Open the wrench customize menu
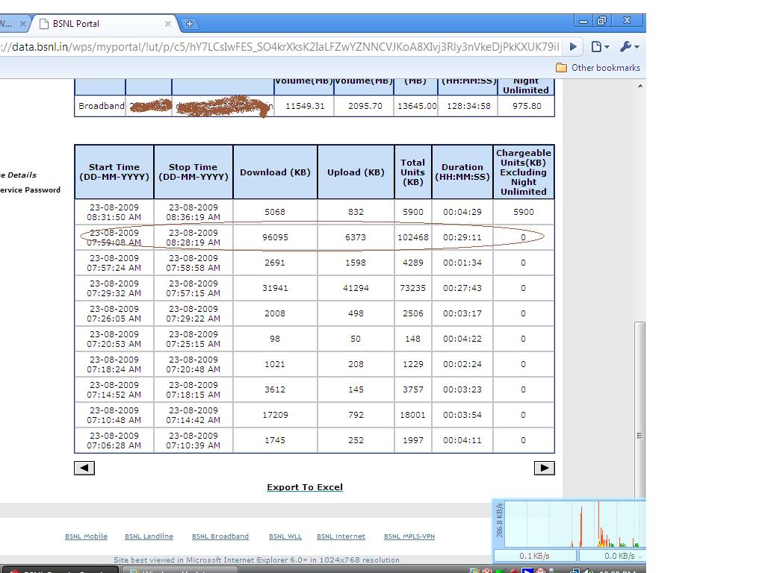Screen dimensions: 765x573 [629, 47]
